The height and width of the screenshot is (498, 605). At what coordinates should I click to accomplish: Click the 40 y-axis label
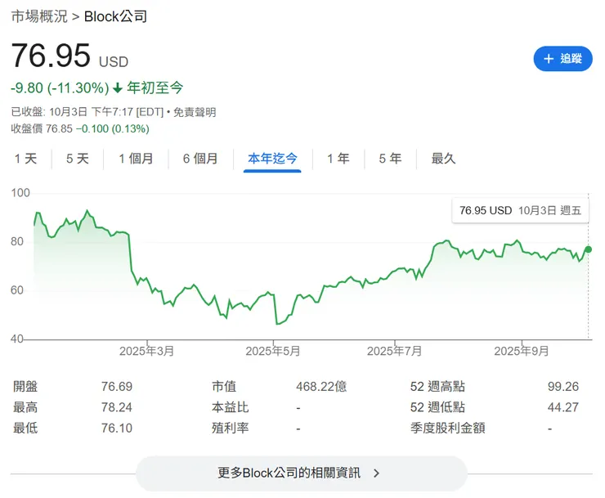click(x=17, y=339)
